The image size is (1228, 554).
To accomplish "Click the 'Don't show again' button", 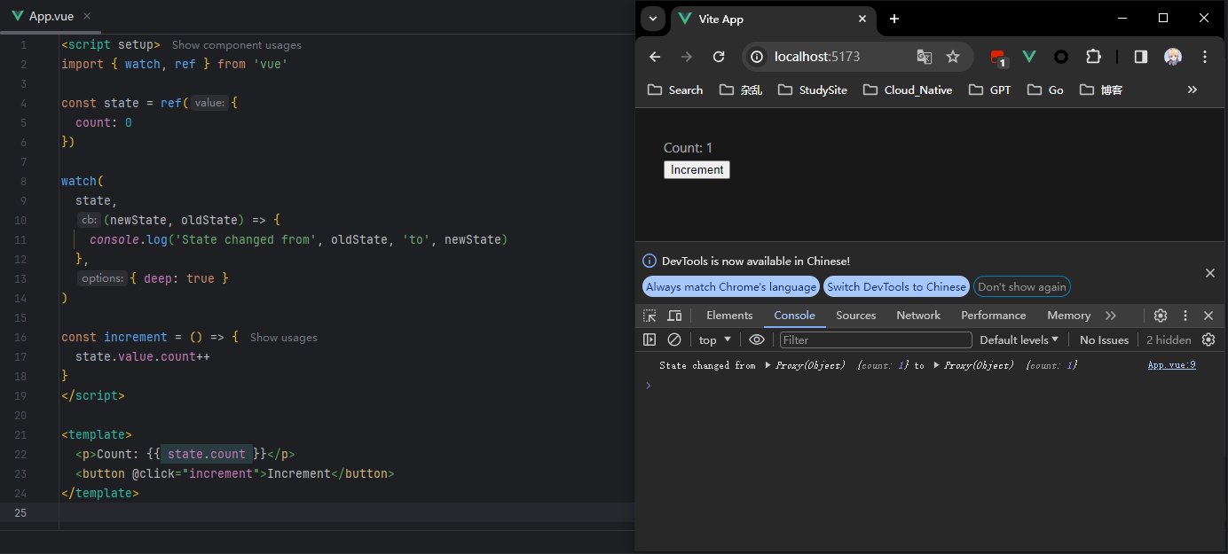I will pos(1022,287).
